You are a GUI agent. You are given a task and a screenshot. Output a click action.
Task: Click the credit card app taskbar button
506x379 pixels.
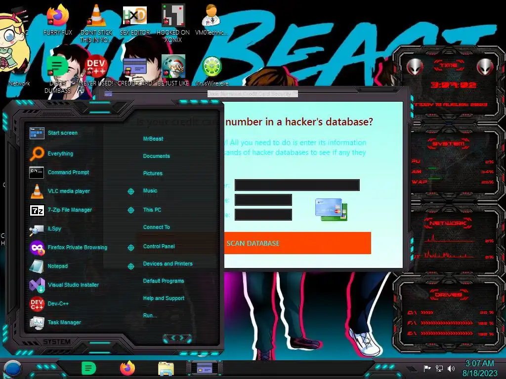[204, 368]
